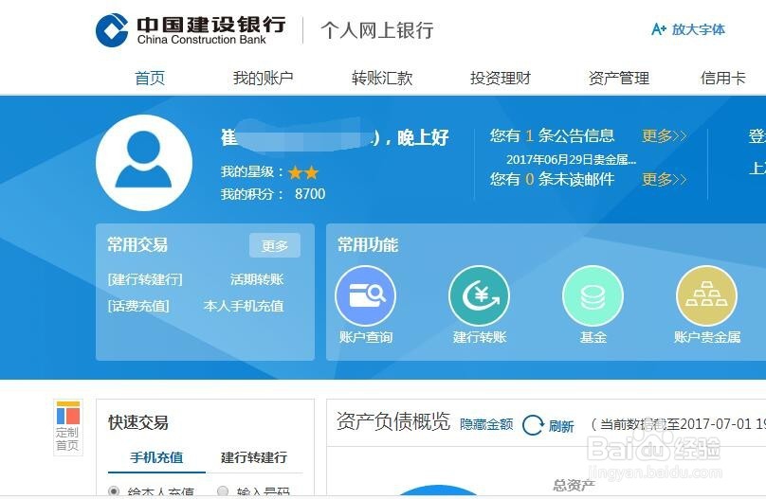Click 您有 1 条公告信息 text
Viewport: 766px width, 499px height.
pos(552,135)
